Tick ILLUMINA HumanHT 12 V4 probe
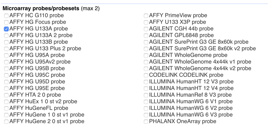268x127 pixels. [x=146, y=88]
